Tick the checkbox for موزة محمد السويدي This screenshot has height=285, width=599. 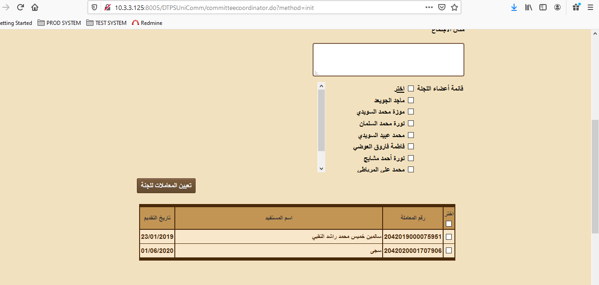pos(411,112)
